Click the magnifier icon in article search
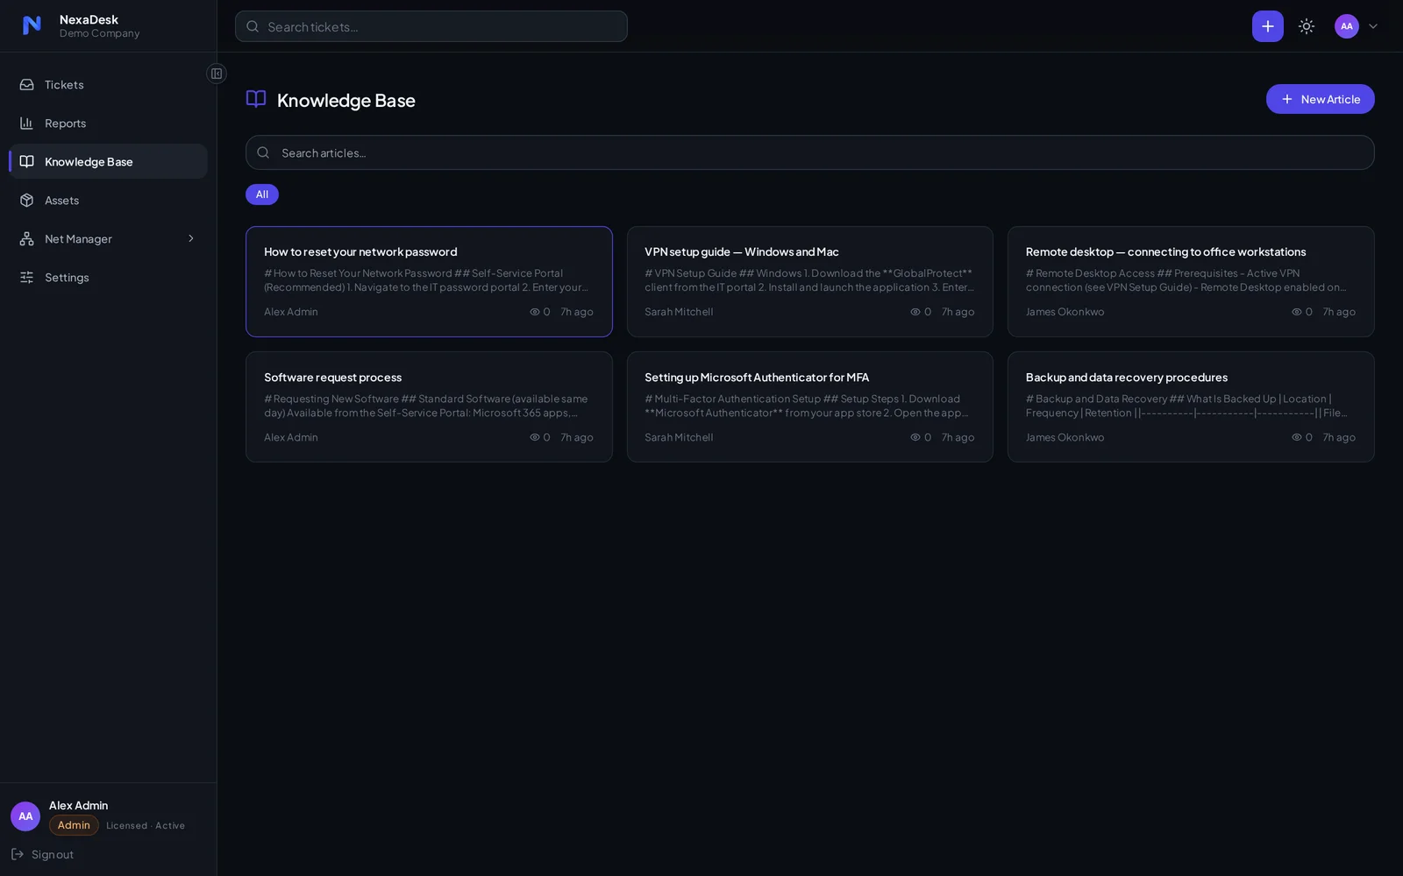1403x876 pixels. [x=263, y=152]
